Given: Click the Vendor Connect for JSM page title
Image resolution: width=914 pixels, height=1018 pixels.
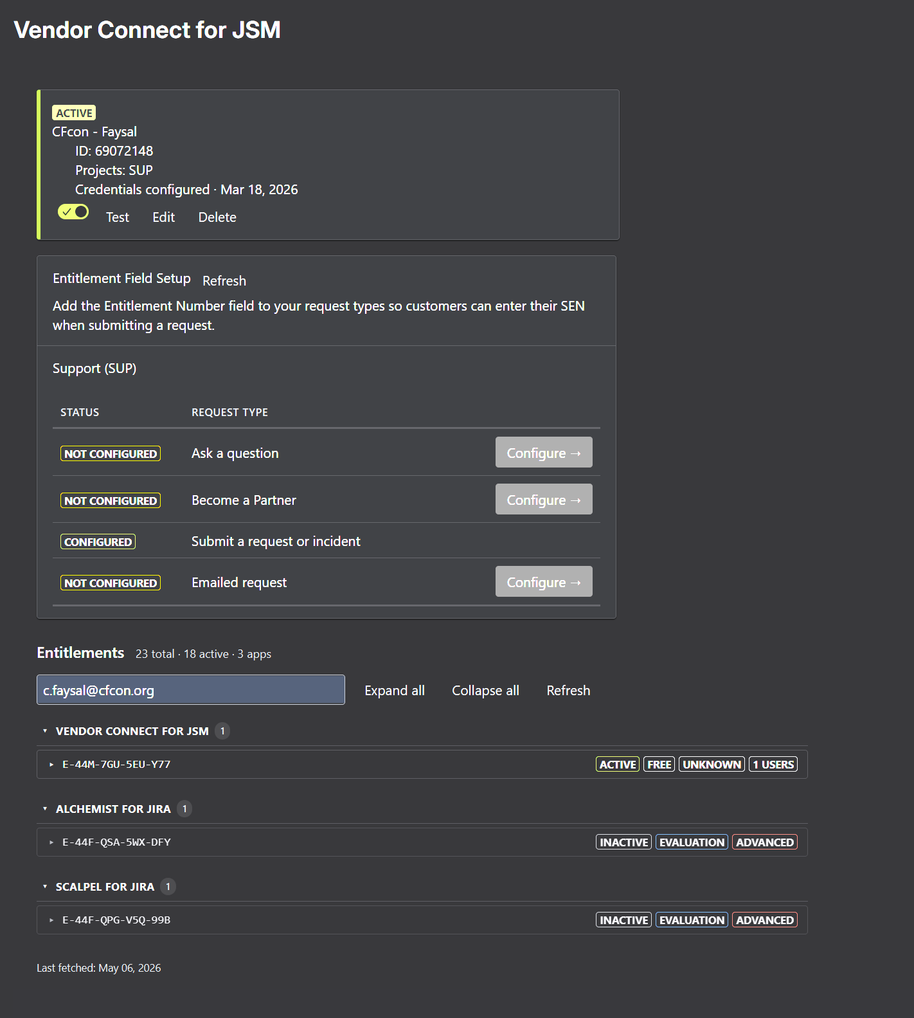Looking at the screenshot, I should [x=147, y=30].
